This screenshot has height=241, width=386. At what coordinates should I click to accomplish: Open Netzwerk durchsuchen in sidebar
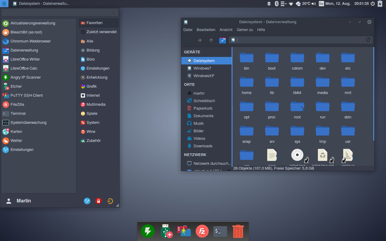point(207,164)
